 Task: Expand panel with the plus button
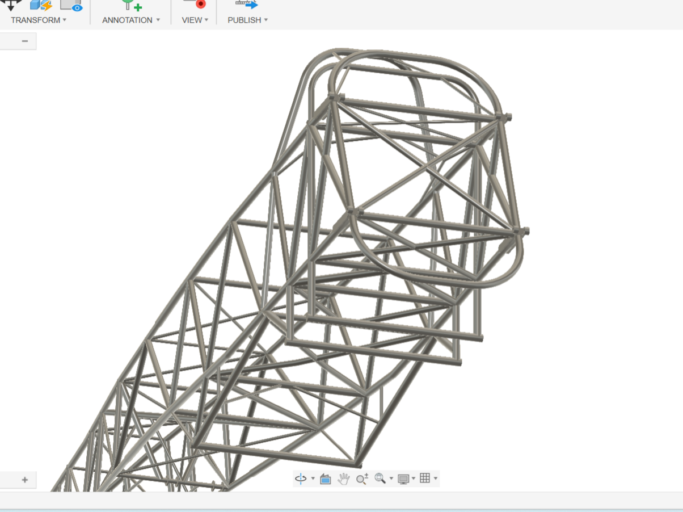(25, 480)
